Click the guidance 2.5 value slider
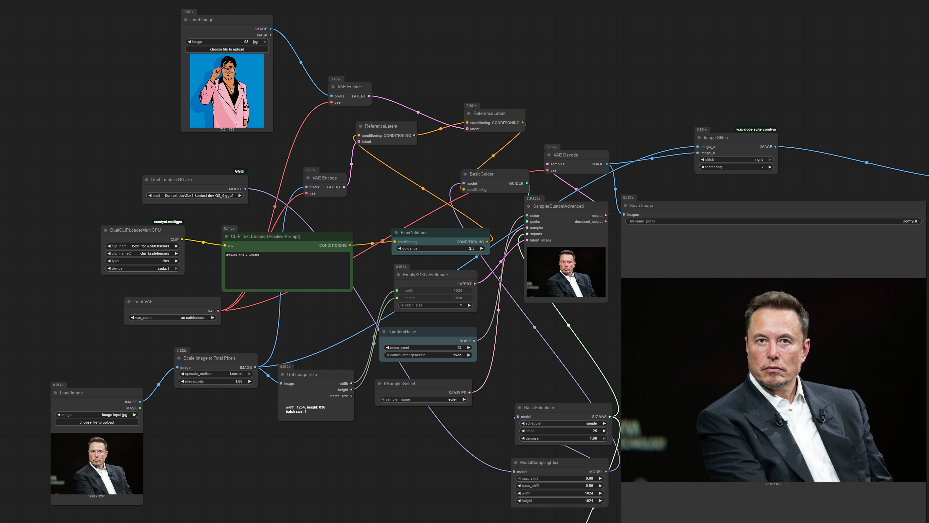929x523 pixels. point(441,248)
